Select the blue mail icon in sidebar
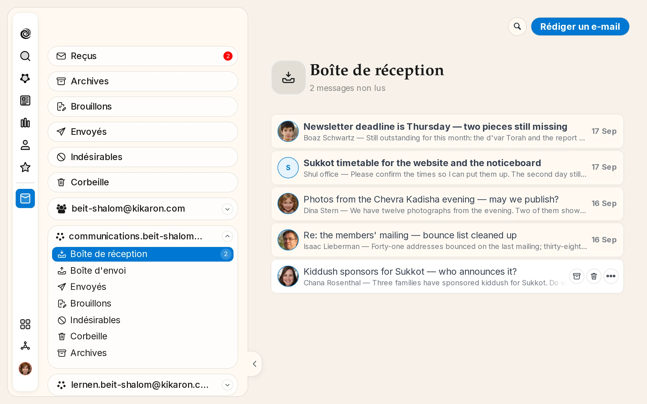This screenshot has width=647, height=404. (25, 198)
